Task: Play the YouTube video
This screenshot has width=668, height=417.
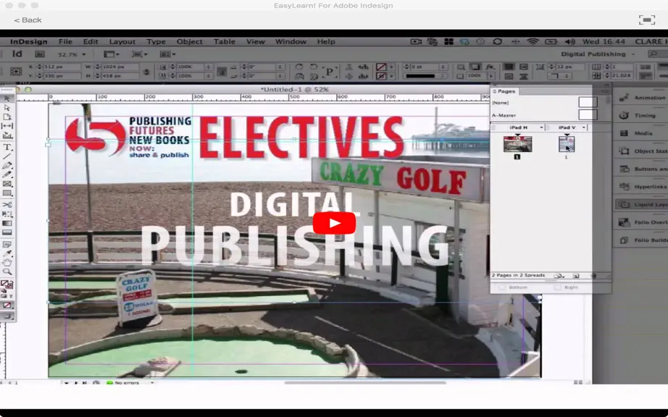Action: [334, 223]
